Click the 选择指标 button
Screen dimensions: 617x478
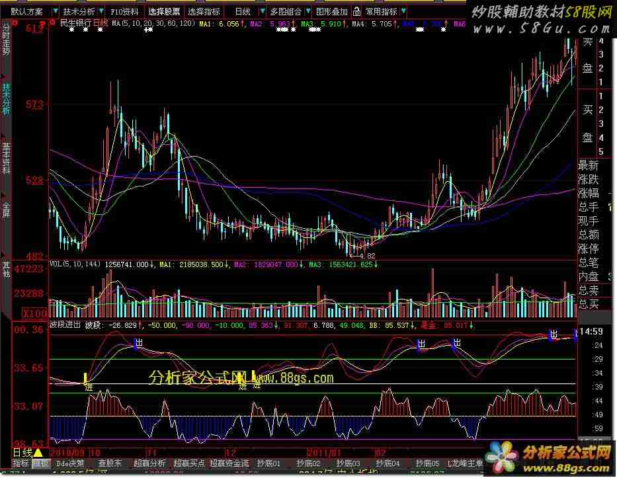coord(204,12)
